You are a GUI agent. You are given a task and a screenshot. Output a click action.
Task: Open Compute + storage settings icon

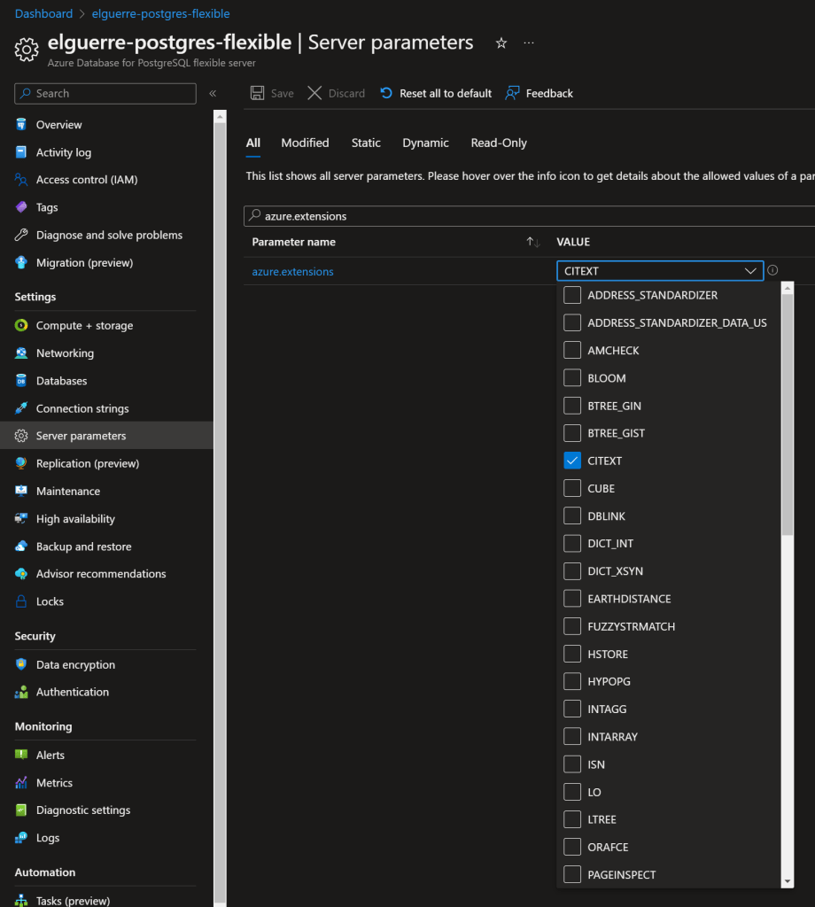pyautogui.click(x=21, y=326)
